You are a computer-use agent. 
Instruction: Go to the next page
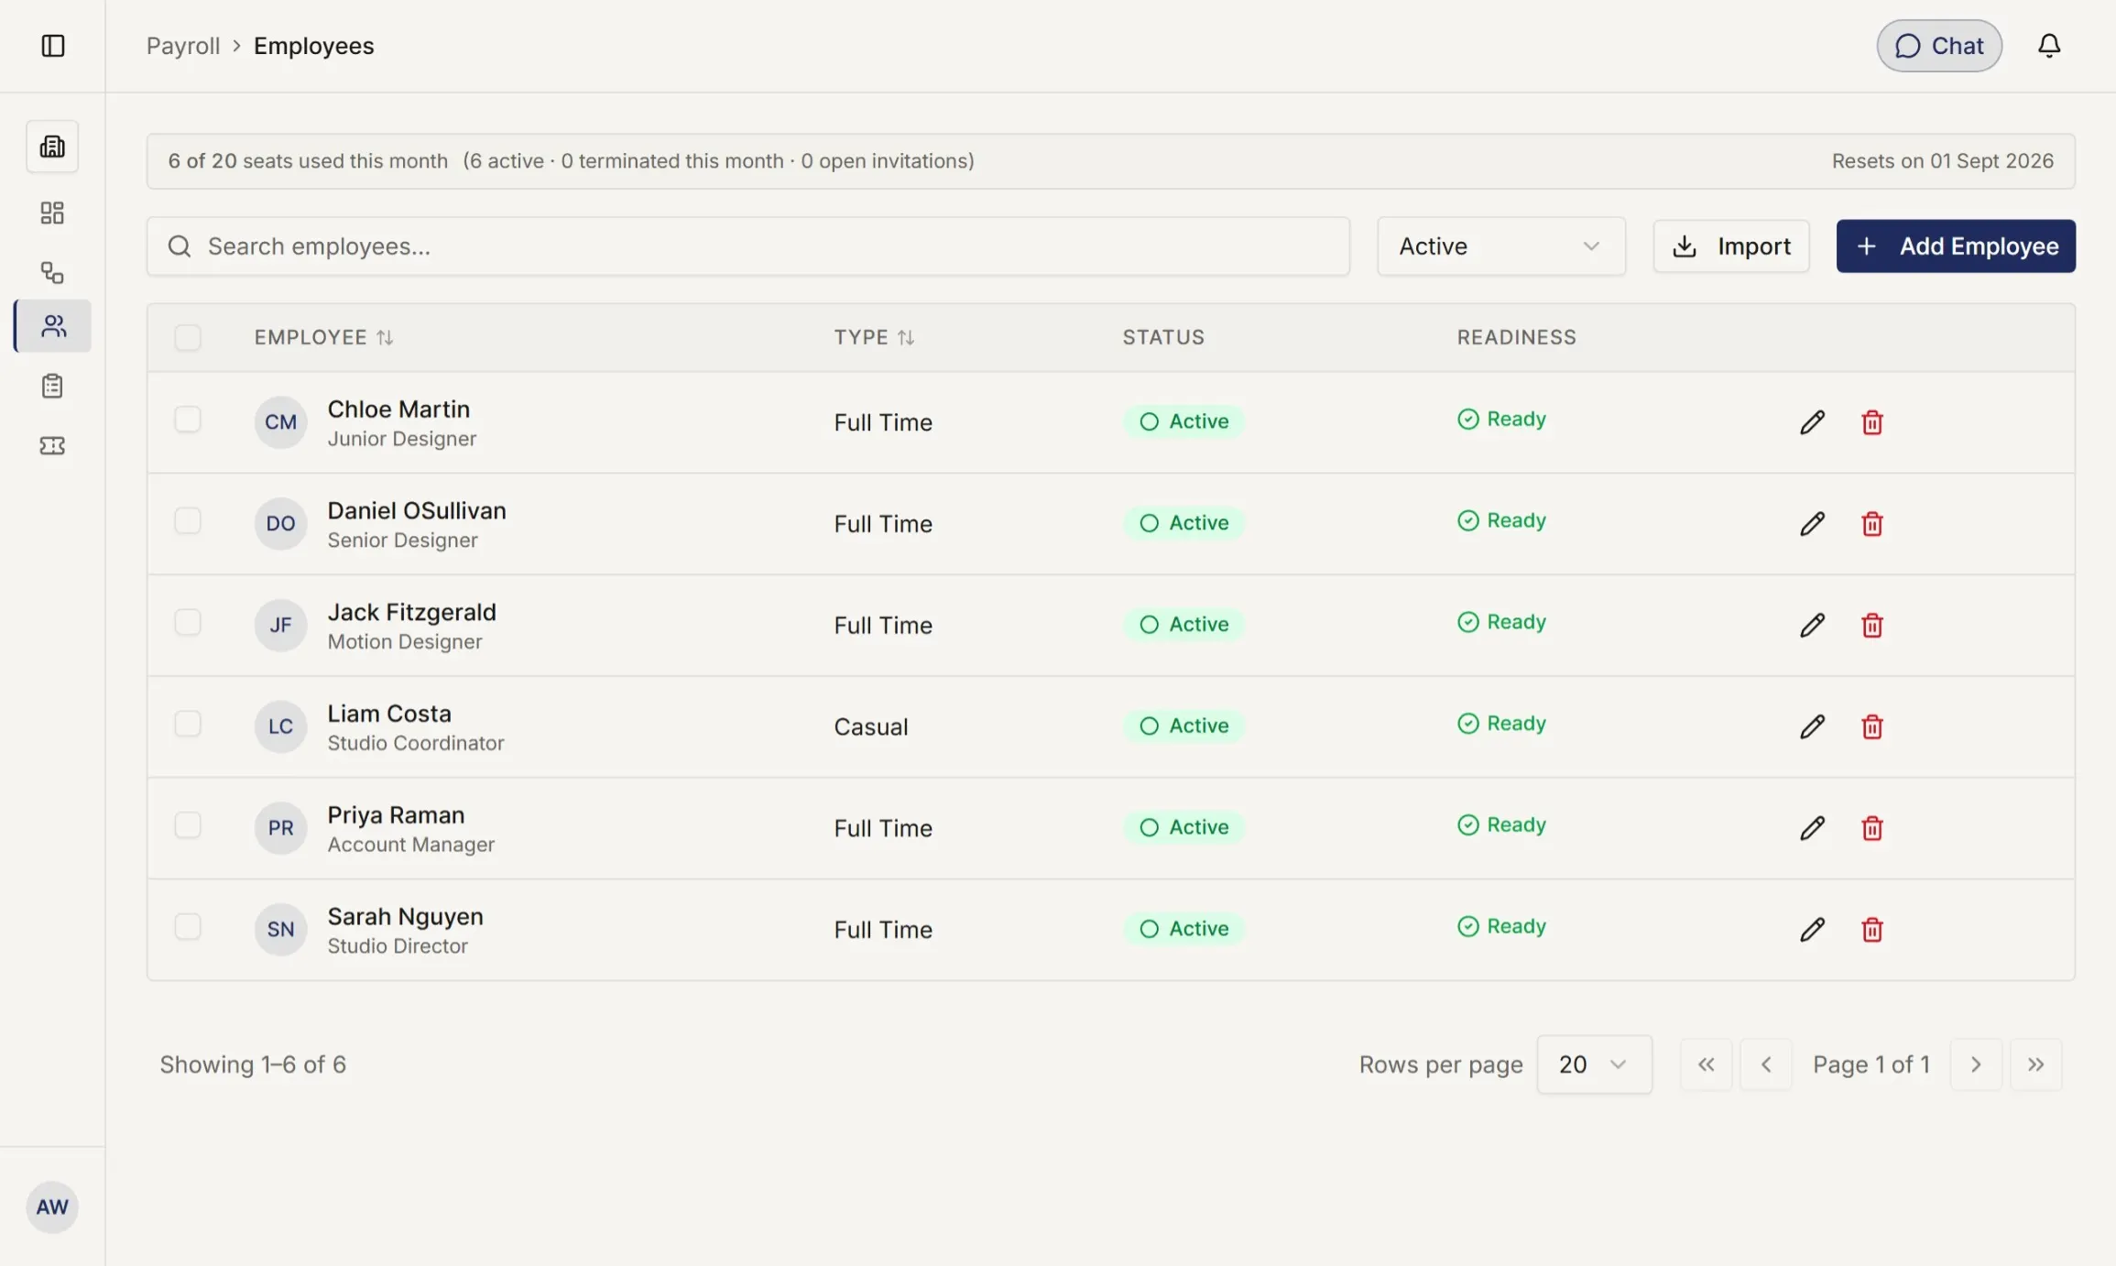pyautogui.click(x=1976, y=1064)
